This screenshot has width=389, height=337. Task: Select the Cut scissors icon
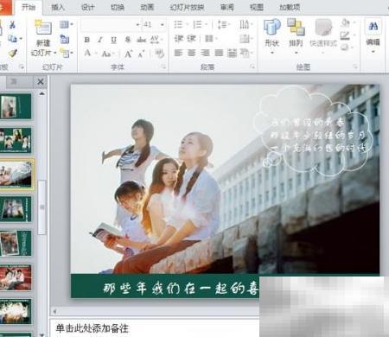pos(12,25)
